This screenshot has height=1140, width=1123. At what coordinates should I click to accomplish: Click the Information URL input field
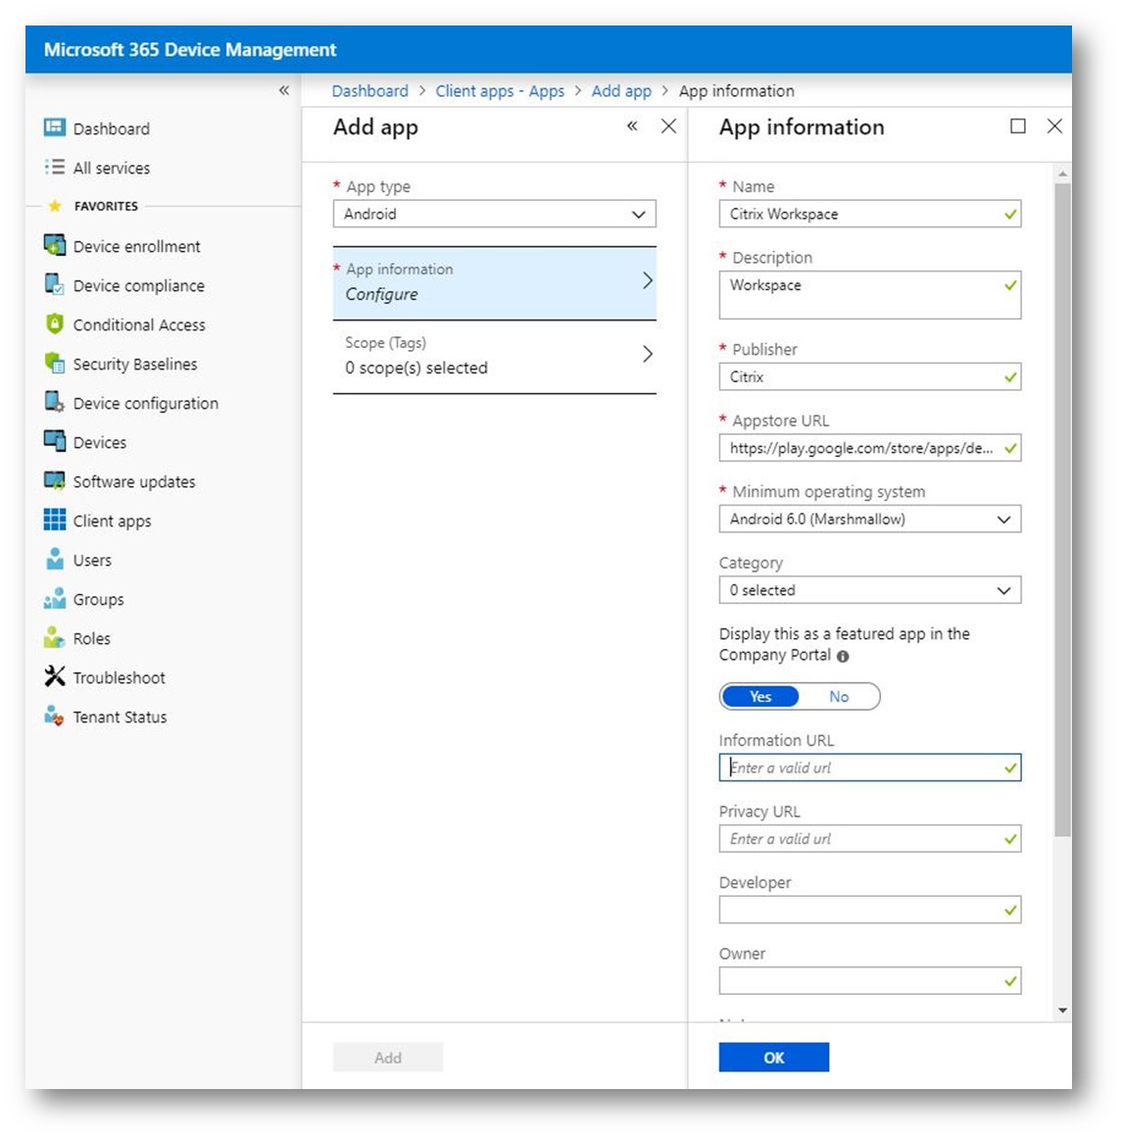point(862,768)
